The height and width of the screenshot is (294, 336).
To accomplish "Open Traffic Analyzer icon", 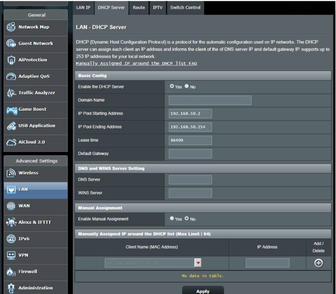I will pyautogui.click(x=11, y=93).
